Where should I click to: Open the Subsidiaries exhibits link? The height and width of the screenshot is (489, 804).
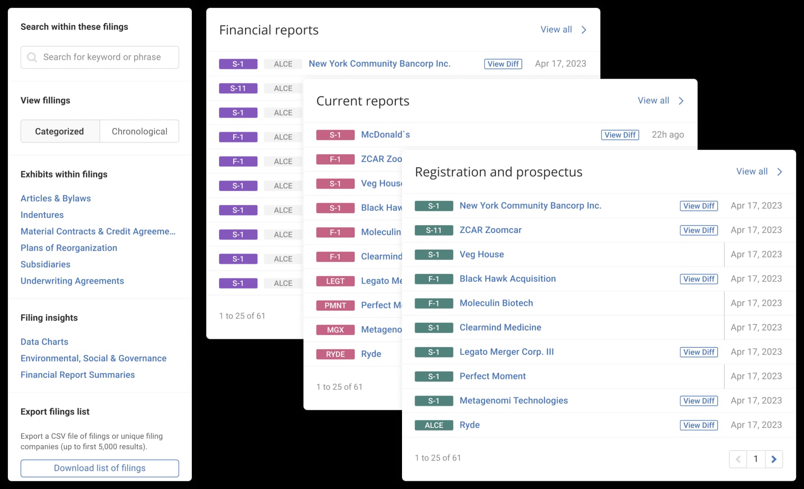pyautogui.click(x=46, y=264)
